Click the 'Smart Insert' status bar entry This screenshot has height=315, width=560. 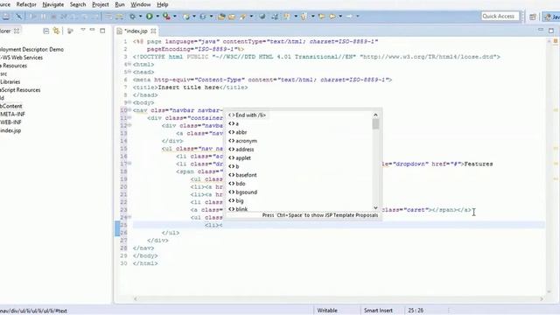[378, 311]
